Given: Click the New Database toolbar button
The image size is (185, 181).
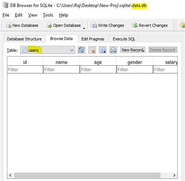Looking at the screenshot, I should (22, 25).
